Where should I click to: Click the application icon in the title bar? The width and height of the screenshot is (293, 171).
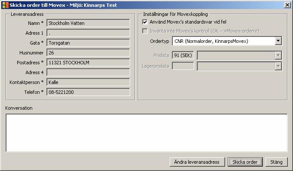pos(6,5)
